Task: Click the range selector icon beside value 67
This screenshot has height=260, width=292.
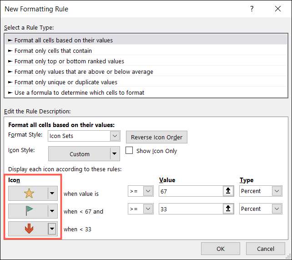Action: pos(228,191)
